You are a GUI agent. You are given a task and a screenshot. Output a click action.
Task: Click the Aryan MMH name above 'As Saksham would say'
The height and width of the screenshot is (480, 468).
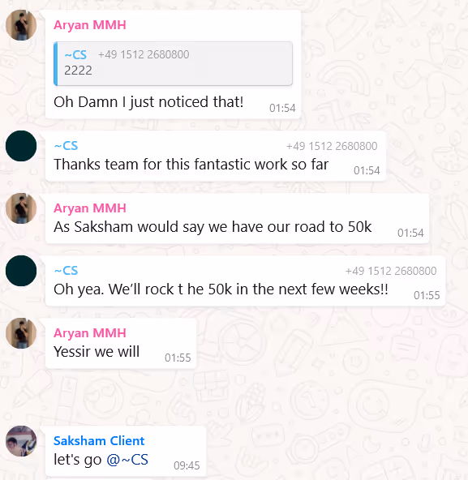pyautogui.click(x=90, y=208)
